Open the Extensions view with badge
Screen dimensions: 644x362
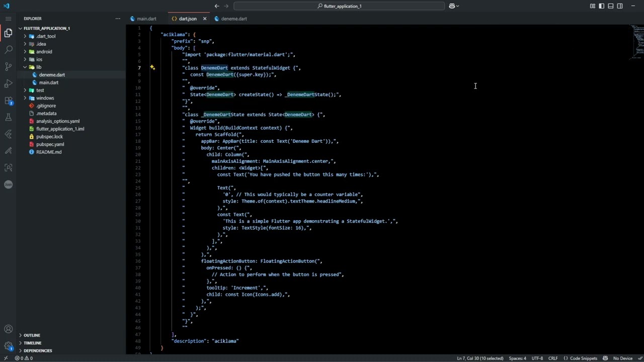8,101
